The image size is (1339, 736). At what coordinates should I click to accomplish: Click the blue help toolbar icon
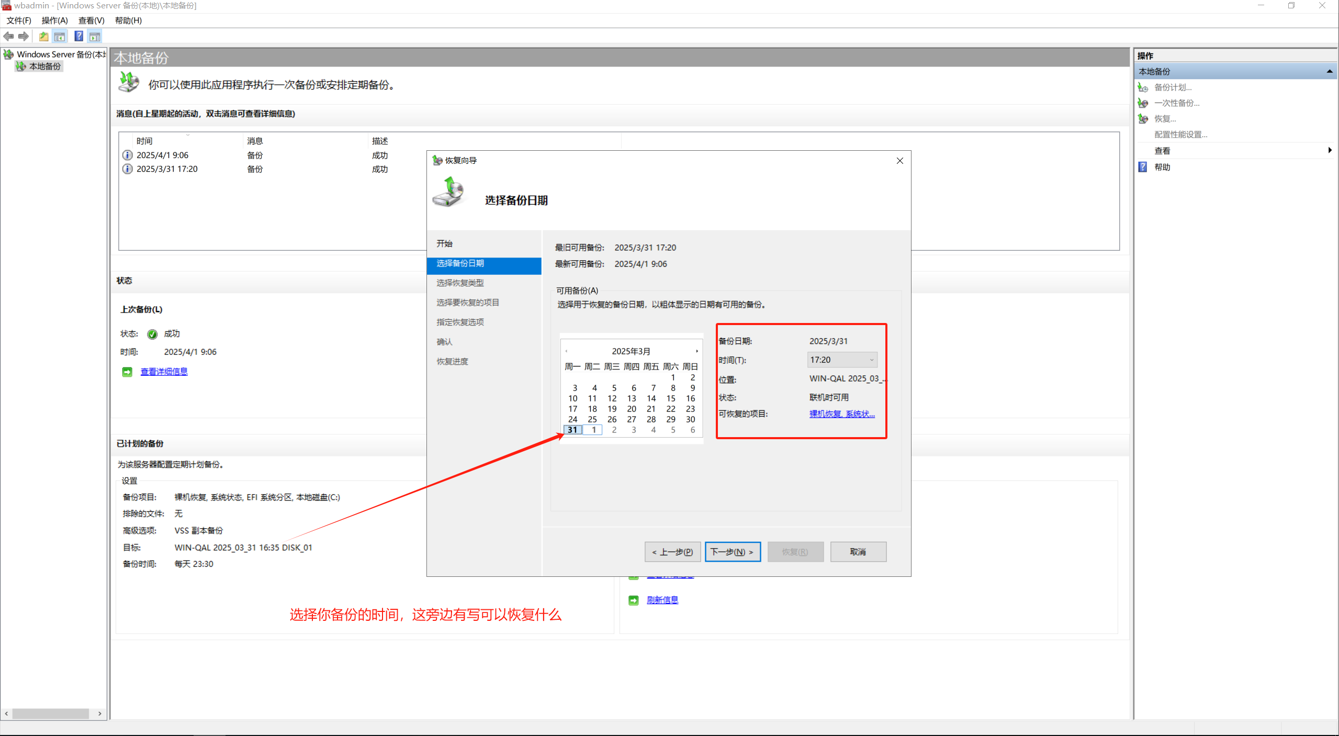(78, 36)
